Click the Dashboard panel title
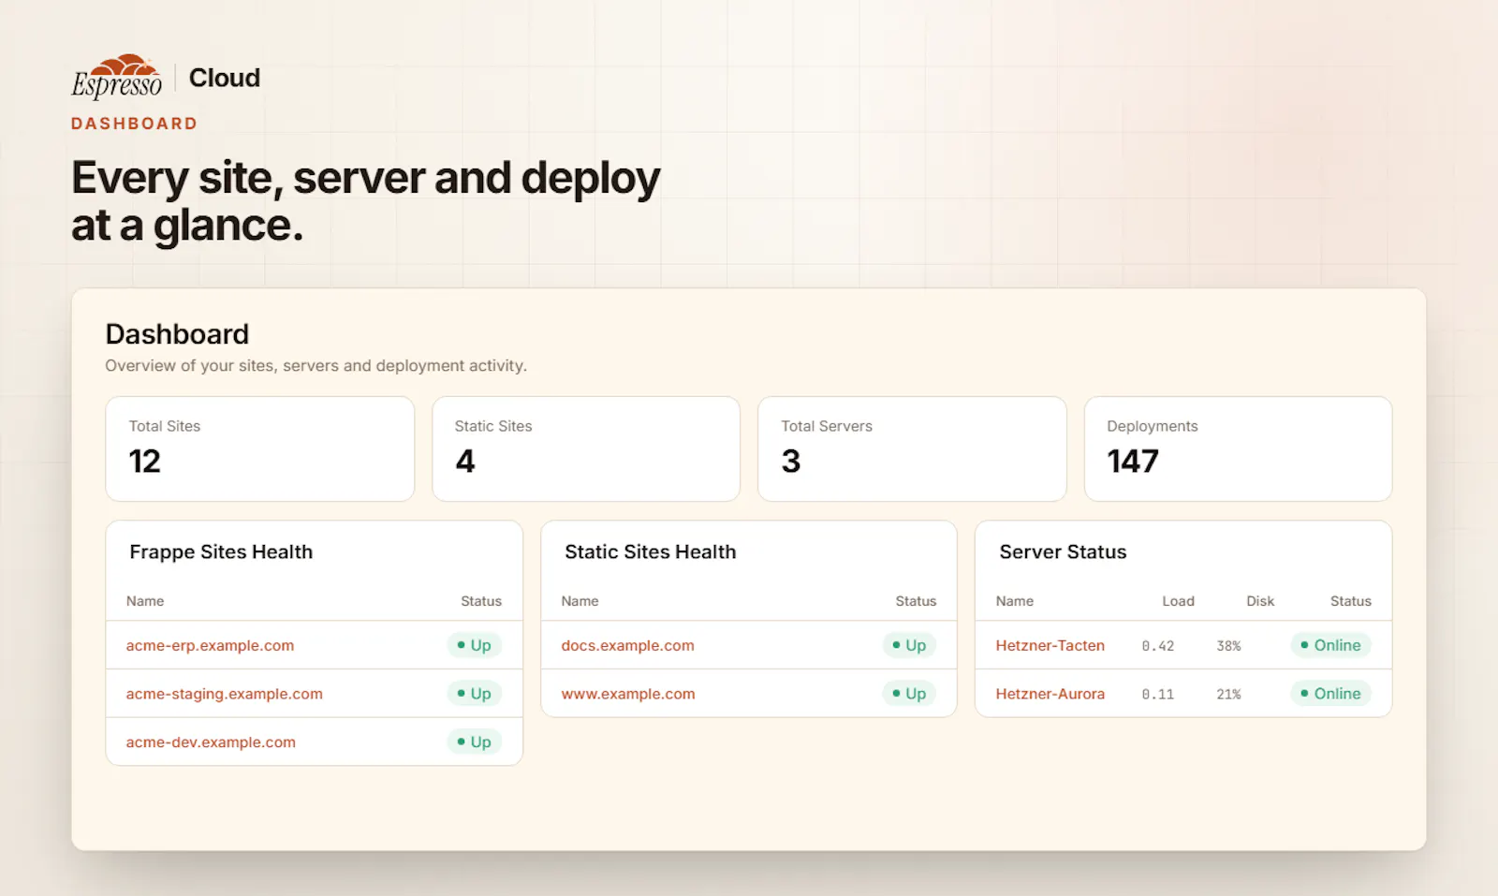 pyautogui.click(x=177, y=334)
